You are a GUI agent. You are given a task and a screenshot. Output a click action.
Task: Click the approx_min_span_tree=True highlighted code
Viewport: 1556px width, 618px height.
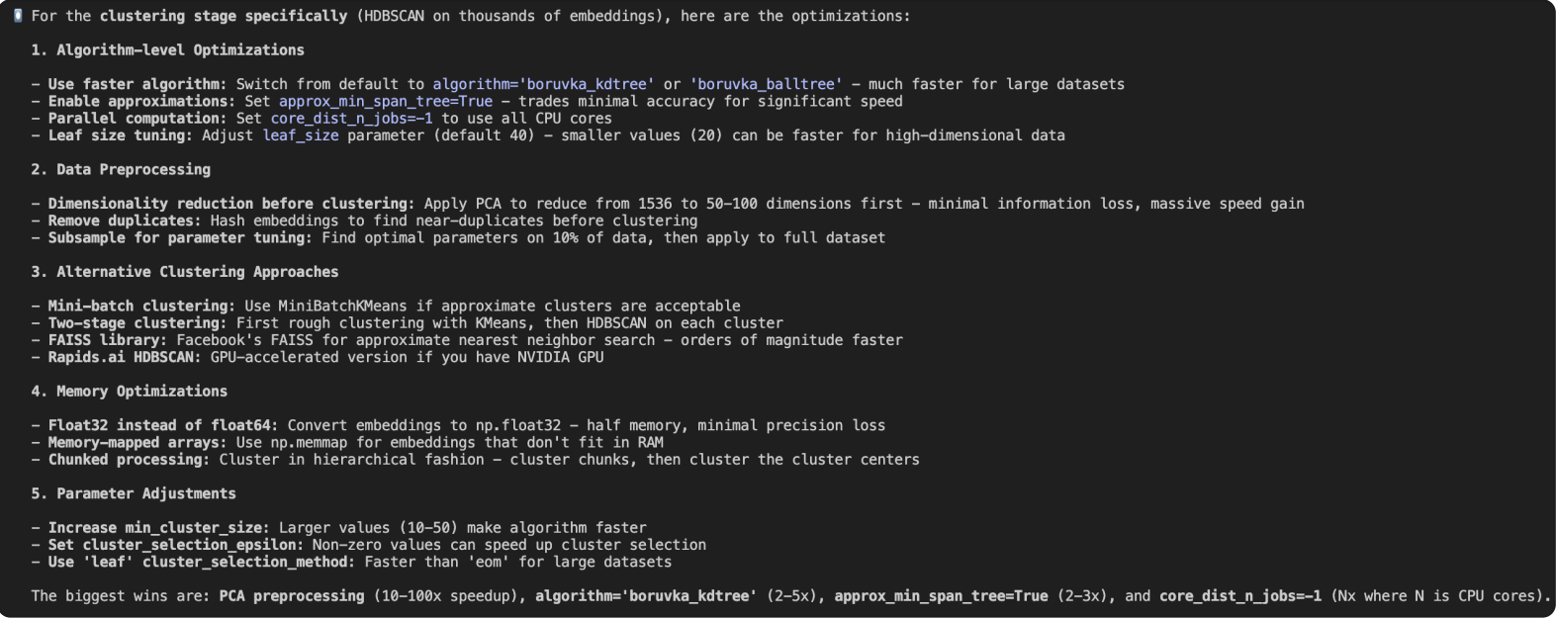[385, 101]
